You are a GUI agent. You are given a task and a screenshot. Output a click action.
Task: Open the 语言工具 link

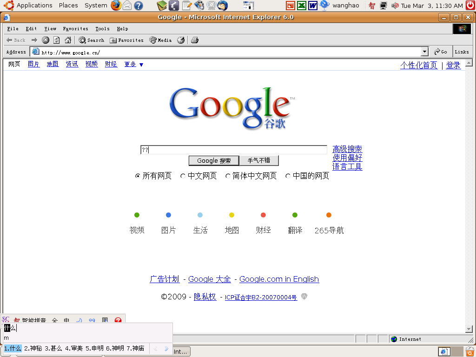347,167
